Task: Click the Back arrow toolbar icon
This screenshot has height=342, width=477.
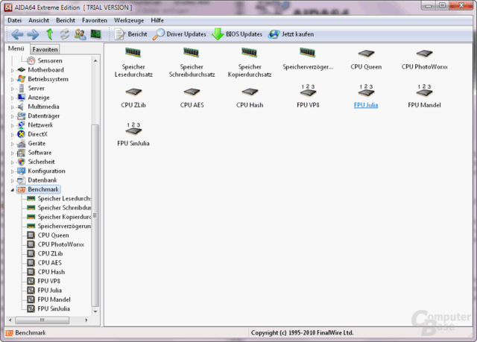Action: click(x=17, y=34)
